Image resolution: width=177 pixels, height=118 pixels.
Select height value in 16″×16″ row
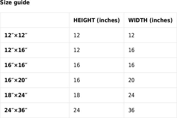(x=77, y=65)
